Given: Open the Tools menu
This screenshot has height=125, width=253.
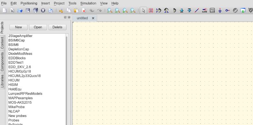Looking at the screenshot, I should tap(72, 3).
